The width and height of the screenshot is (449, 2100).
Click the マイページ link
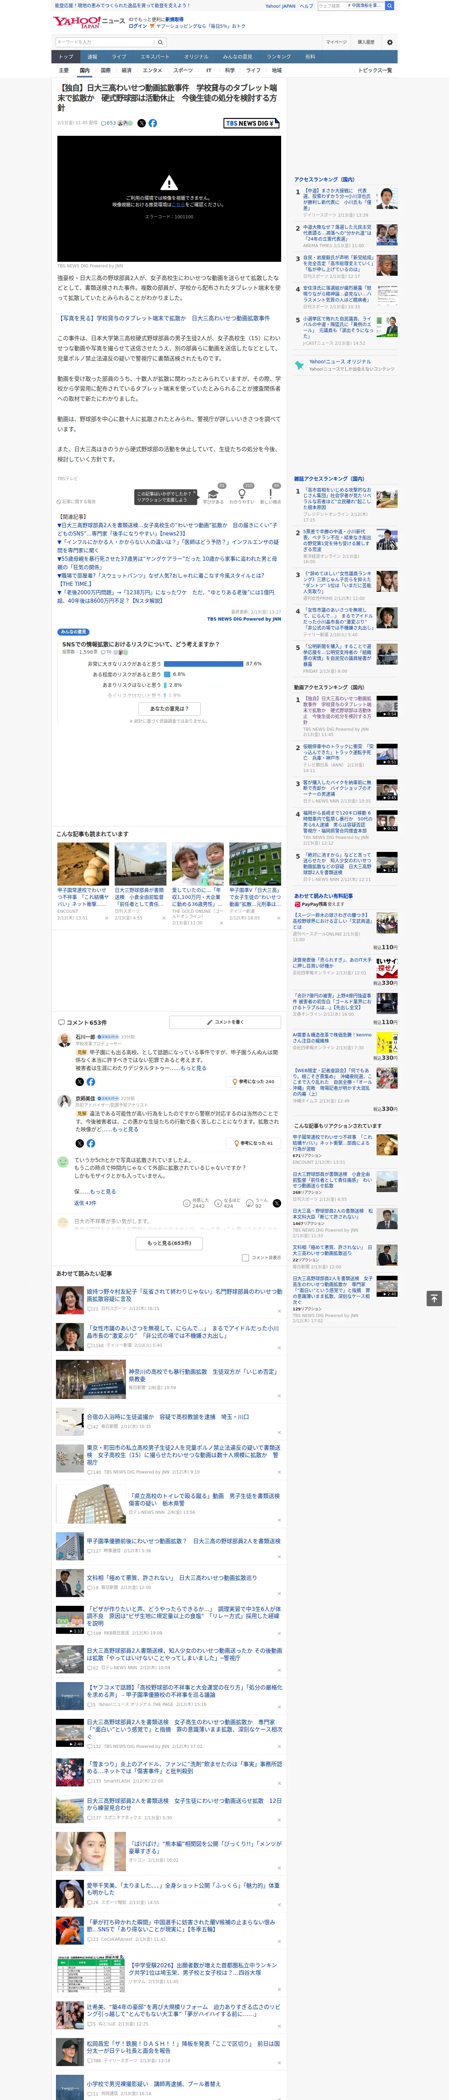pyautogui.click(x=336, y=42)
